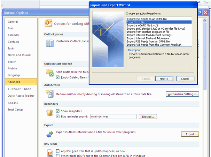211x157 pixels.
Task: Open the Calendar options category
Action: pyautogui.click(x=14, y=35)
